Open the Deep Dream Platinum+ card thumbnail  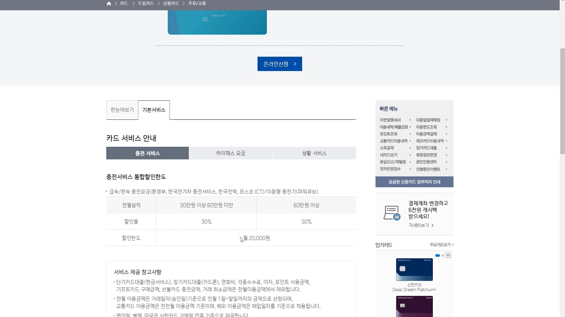click(414, 269)
